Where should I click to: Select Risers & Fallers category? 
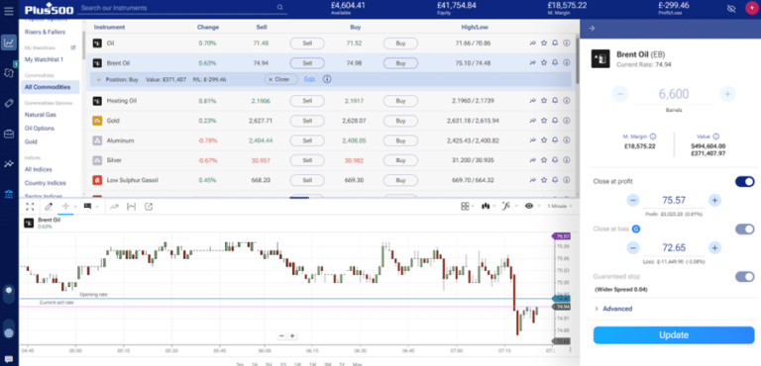[45, 32]
